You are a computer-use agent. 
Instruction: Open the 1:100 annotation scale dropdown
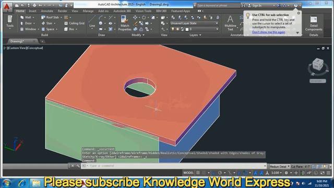pos(277,173)
